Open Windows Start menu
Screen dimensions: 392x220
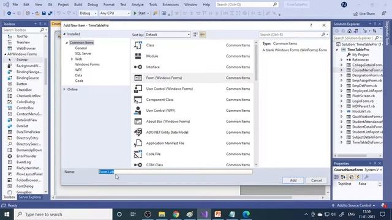click(x=7, y=215)
